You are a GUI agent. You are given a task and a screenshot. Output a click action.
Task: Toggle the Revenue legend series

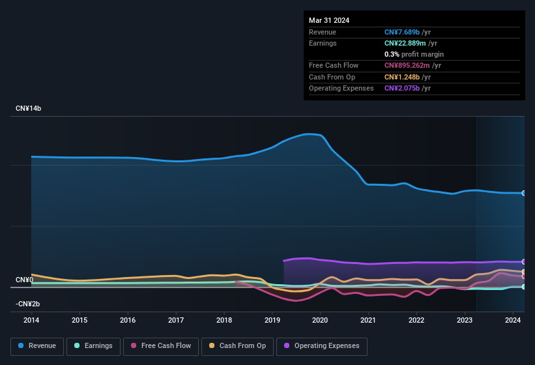tap(37, 345)
